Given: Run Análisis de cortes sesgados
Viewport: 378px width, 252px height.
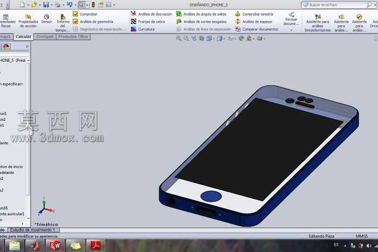Looking at the screenshot, I should 201,21.
